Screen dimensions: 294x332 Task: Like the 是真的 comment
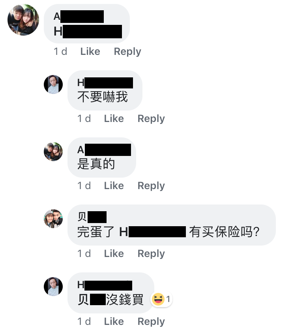pyautogui.click(x=114, y=186)
